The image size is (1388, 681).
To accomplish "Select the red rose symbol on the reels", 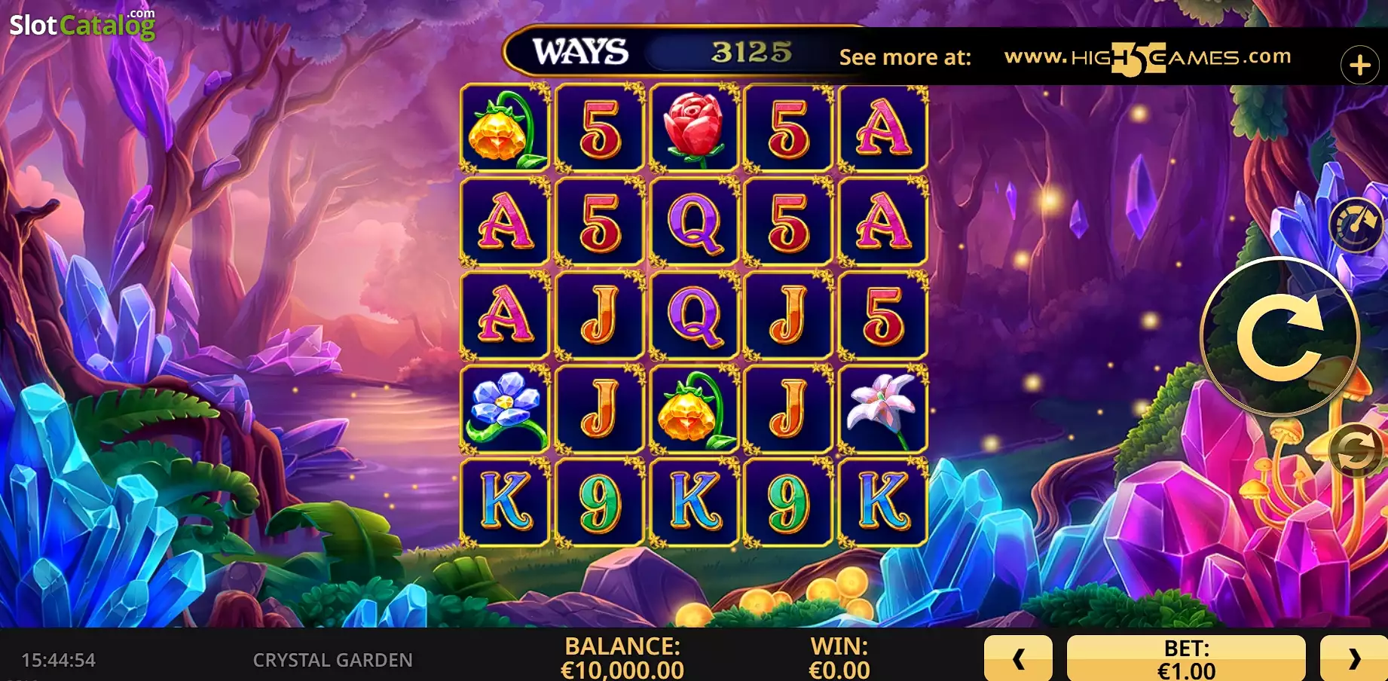I will [694, 128].
